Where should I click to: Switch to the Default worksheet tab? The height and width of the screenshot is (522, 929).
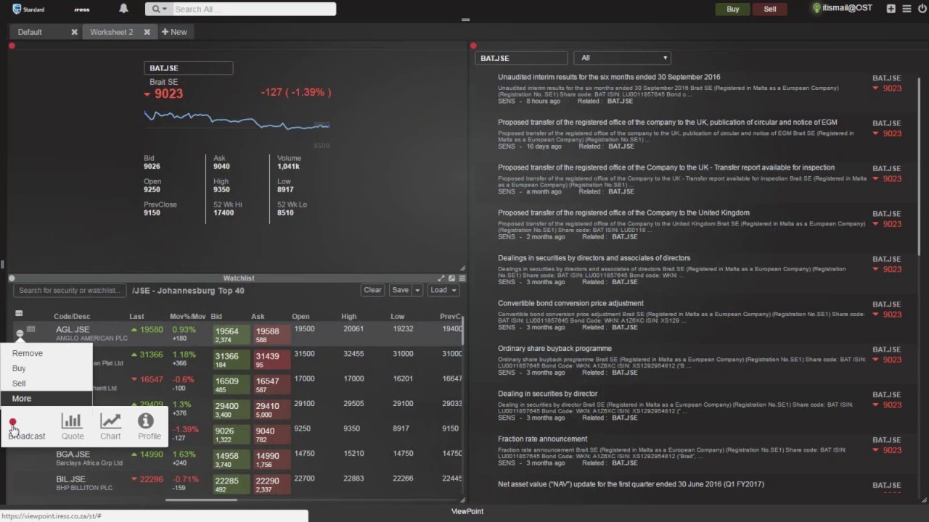(x=30, y=32)
